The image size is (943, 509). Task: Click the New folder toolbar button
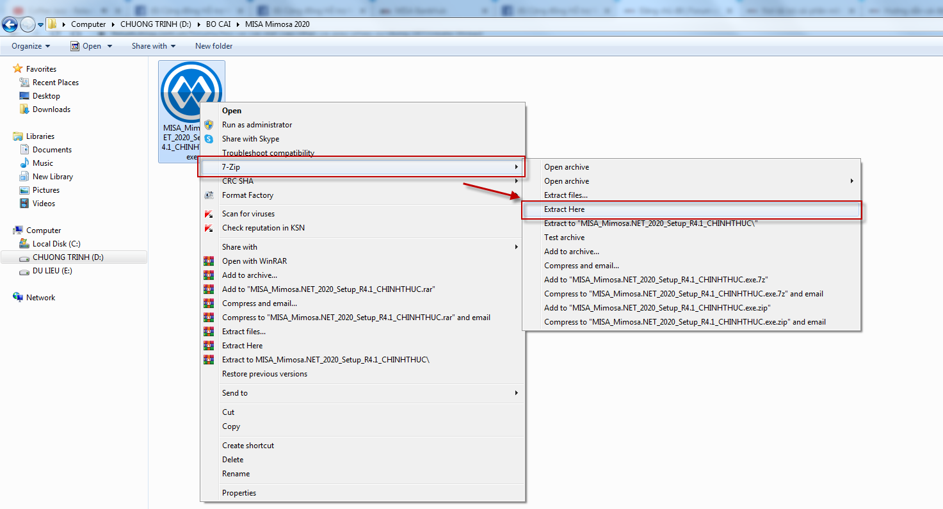214,46
